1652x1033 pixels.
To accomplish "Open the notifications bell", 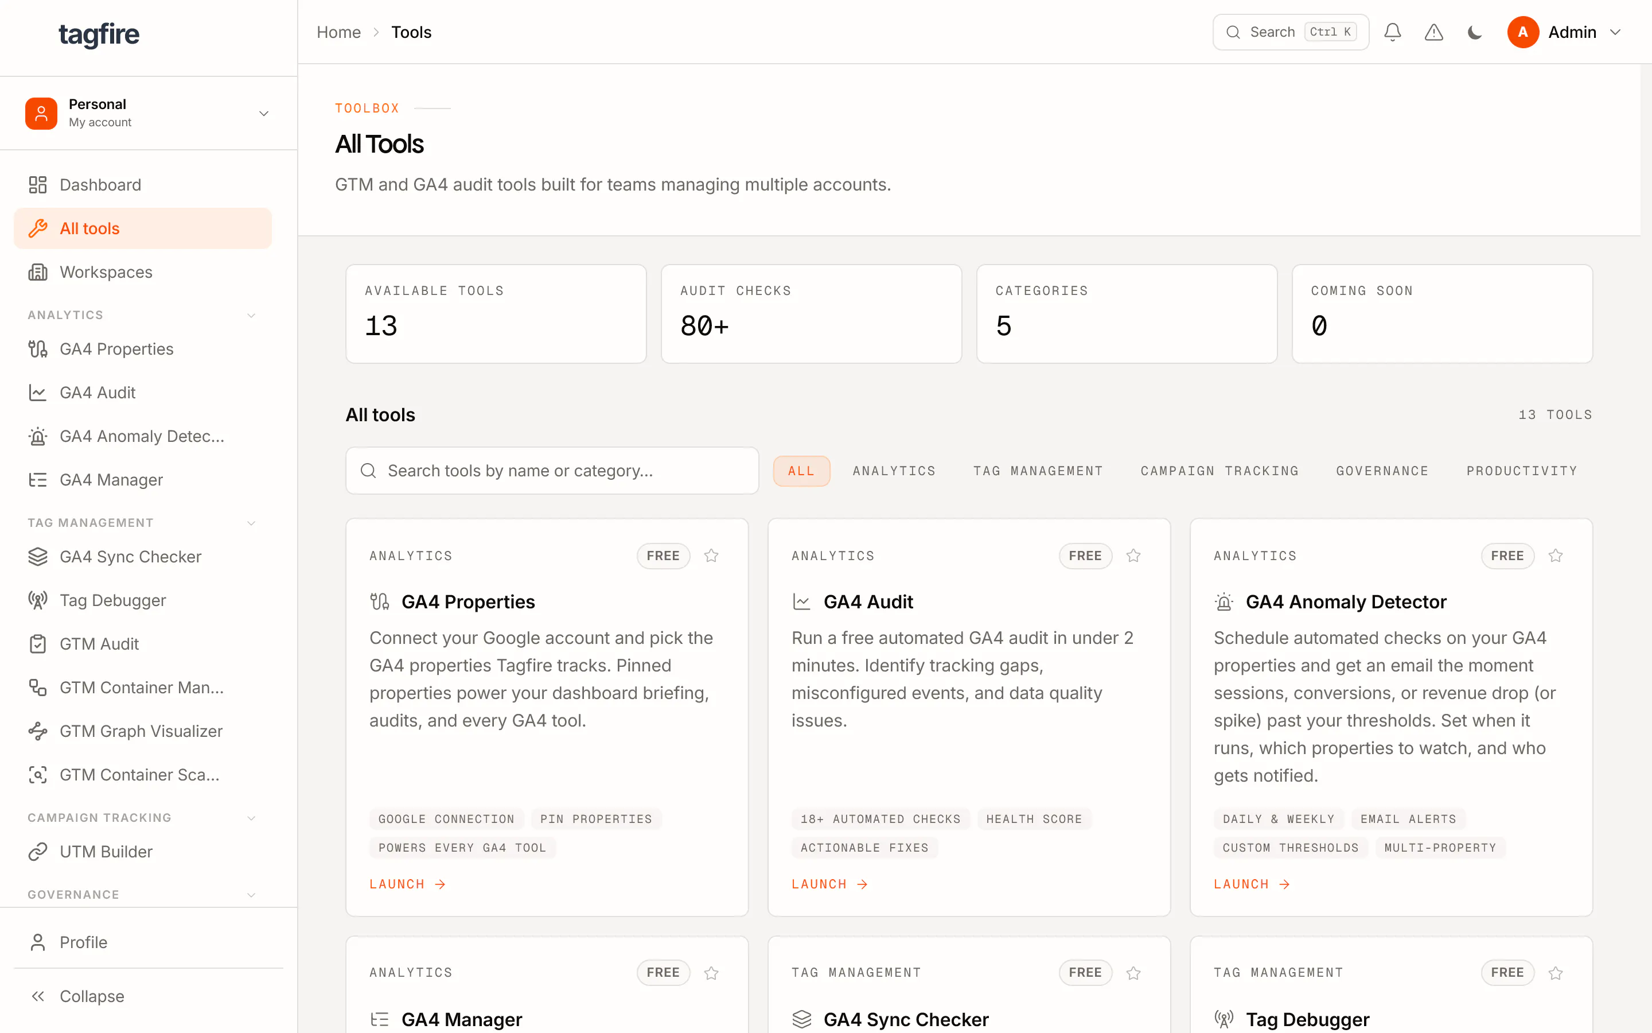I will [x=1393, y=32].
